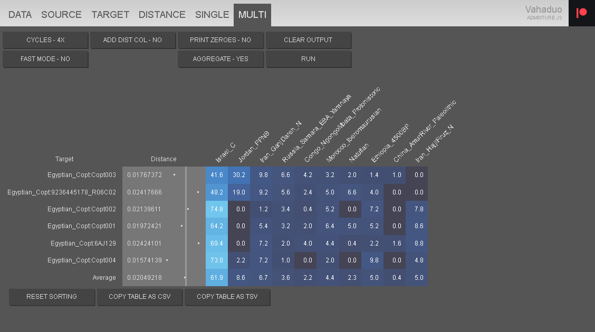Sort by Morocco_Iberomaurusian column header
595x332 pixels.
(353, 135)
